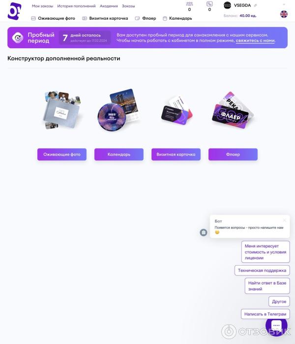Click the calendar product thumbnail image
The height and width of the screenshot is (344, 295).
pyautogui.click(x=118, y=110)
